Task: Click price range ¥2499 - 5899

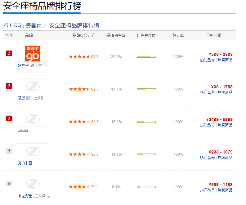Action: click(x=219, y=119)
